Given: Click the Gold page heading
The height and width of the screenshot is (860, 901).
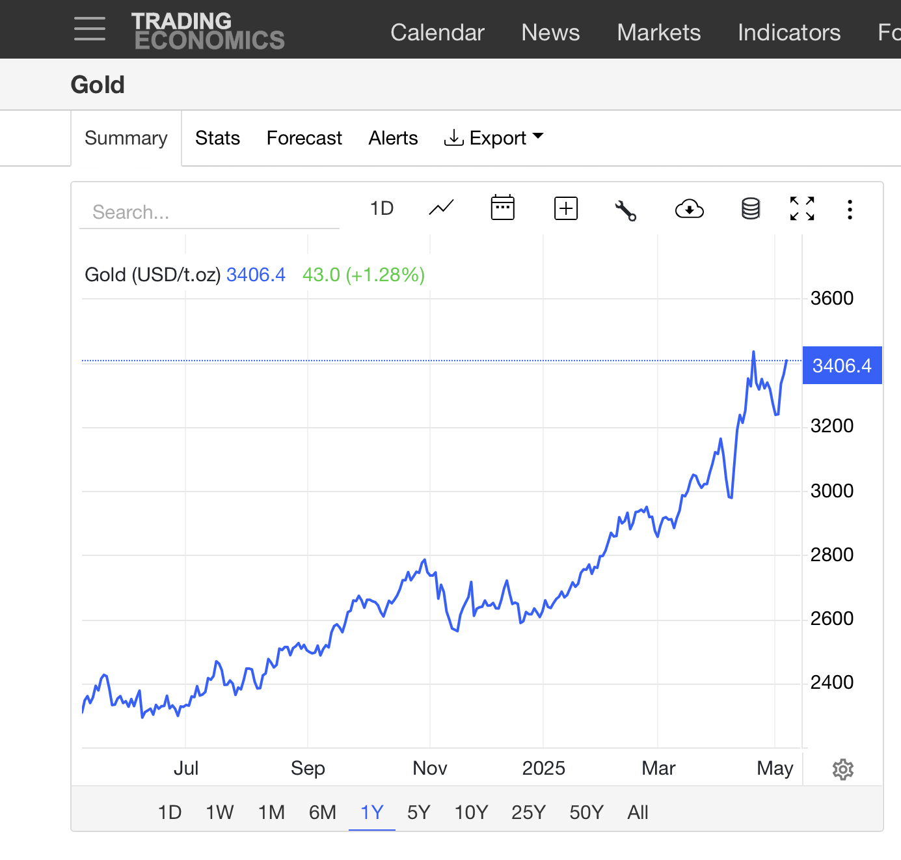Looking at the screenshot, I should click(x=98, y=85).
